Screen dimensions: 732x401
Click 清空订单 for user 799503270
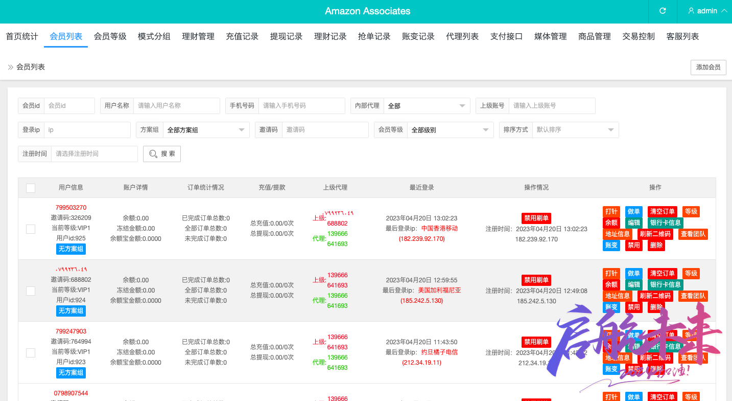663,212
